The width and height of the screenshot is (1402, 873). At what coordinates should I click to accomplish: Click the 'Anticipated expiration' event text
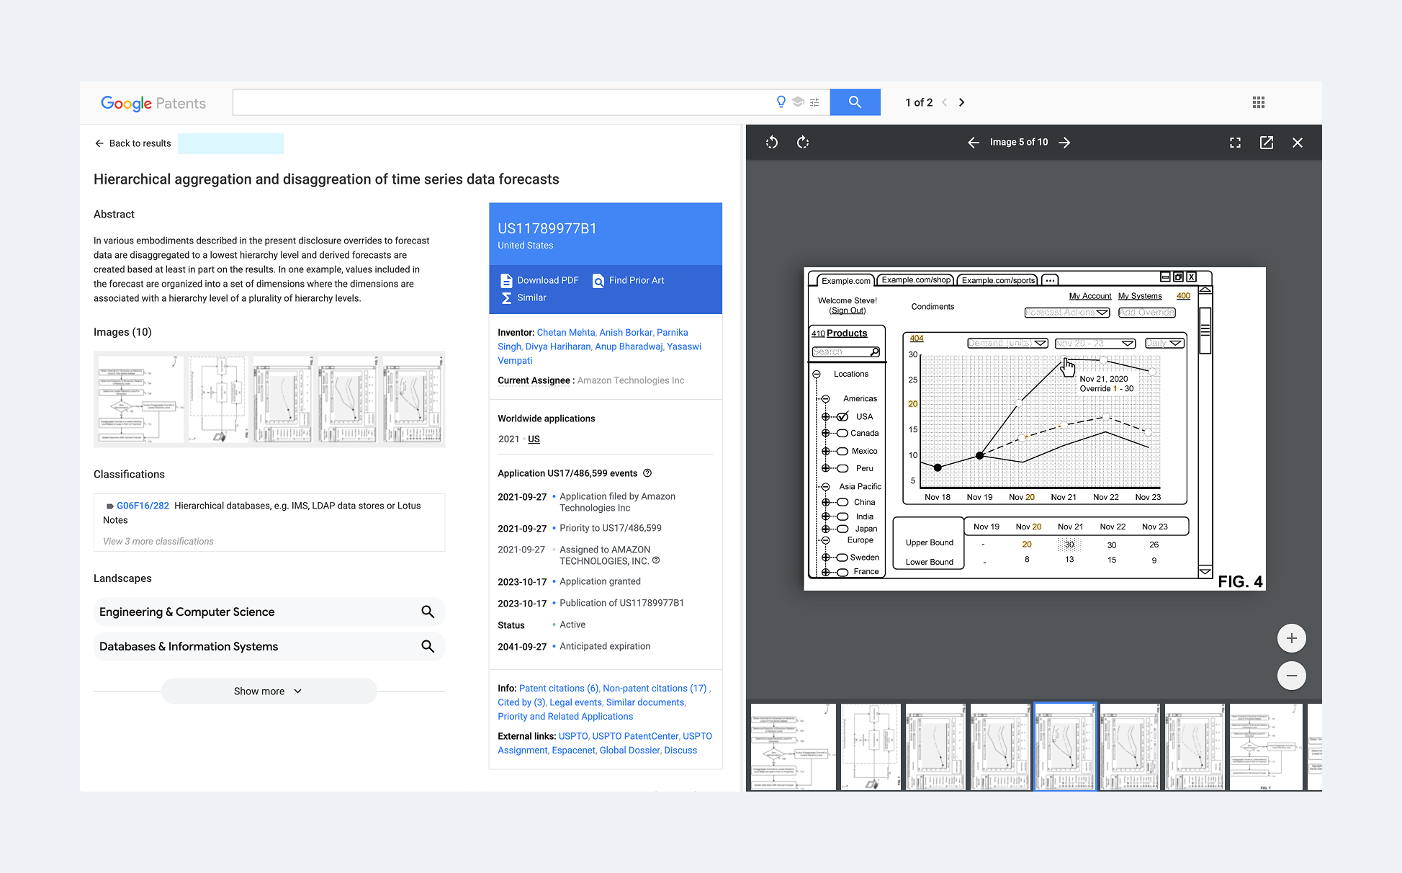(x=605, y=647)
